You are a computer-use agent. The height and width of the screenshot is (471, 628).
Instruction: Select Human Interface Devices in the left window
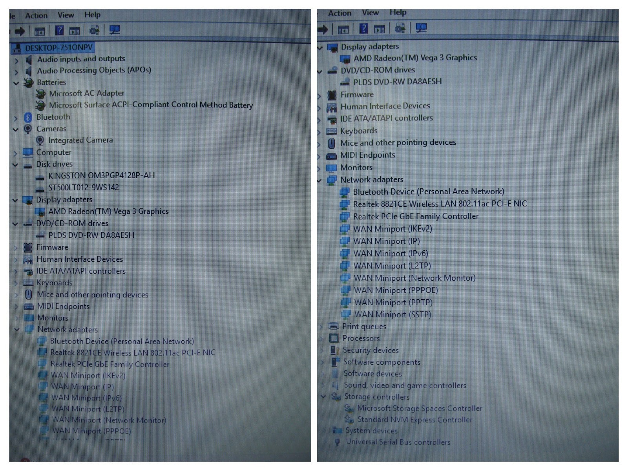pos(79,259)
